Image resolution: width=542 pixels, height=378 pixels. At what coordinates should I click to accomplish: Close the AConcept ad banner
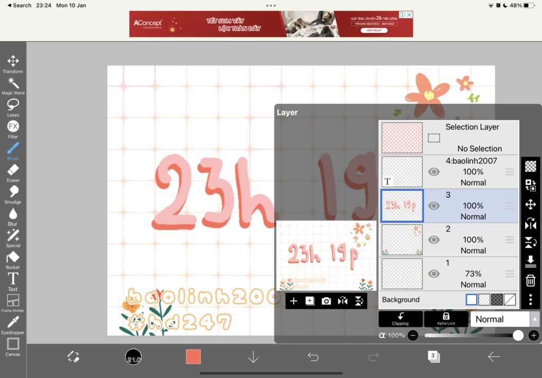[409, 14]
